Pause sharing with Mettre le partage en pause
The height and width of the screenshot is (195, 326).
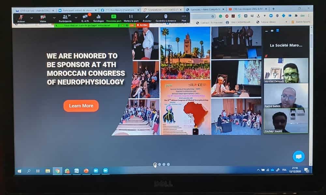[x=131, y=18]
